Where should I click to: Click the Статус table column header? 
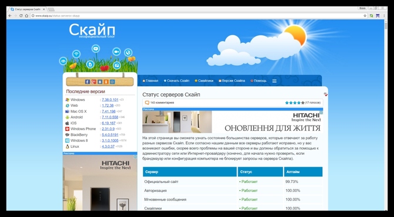point(261,172)
